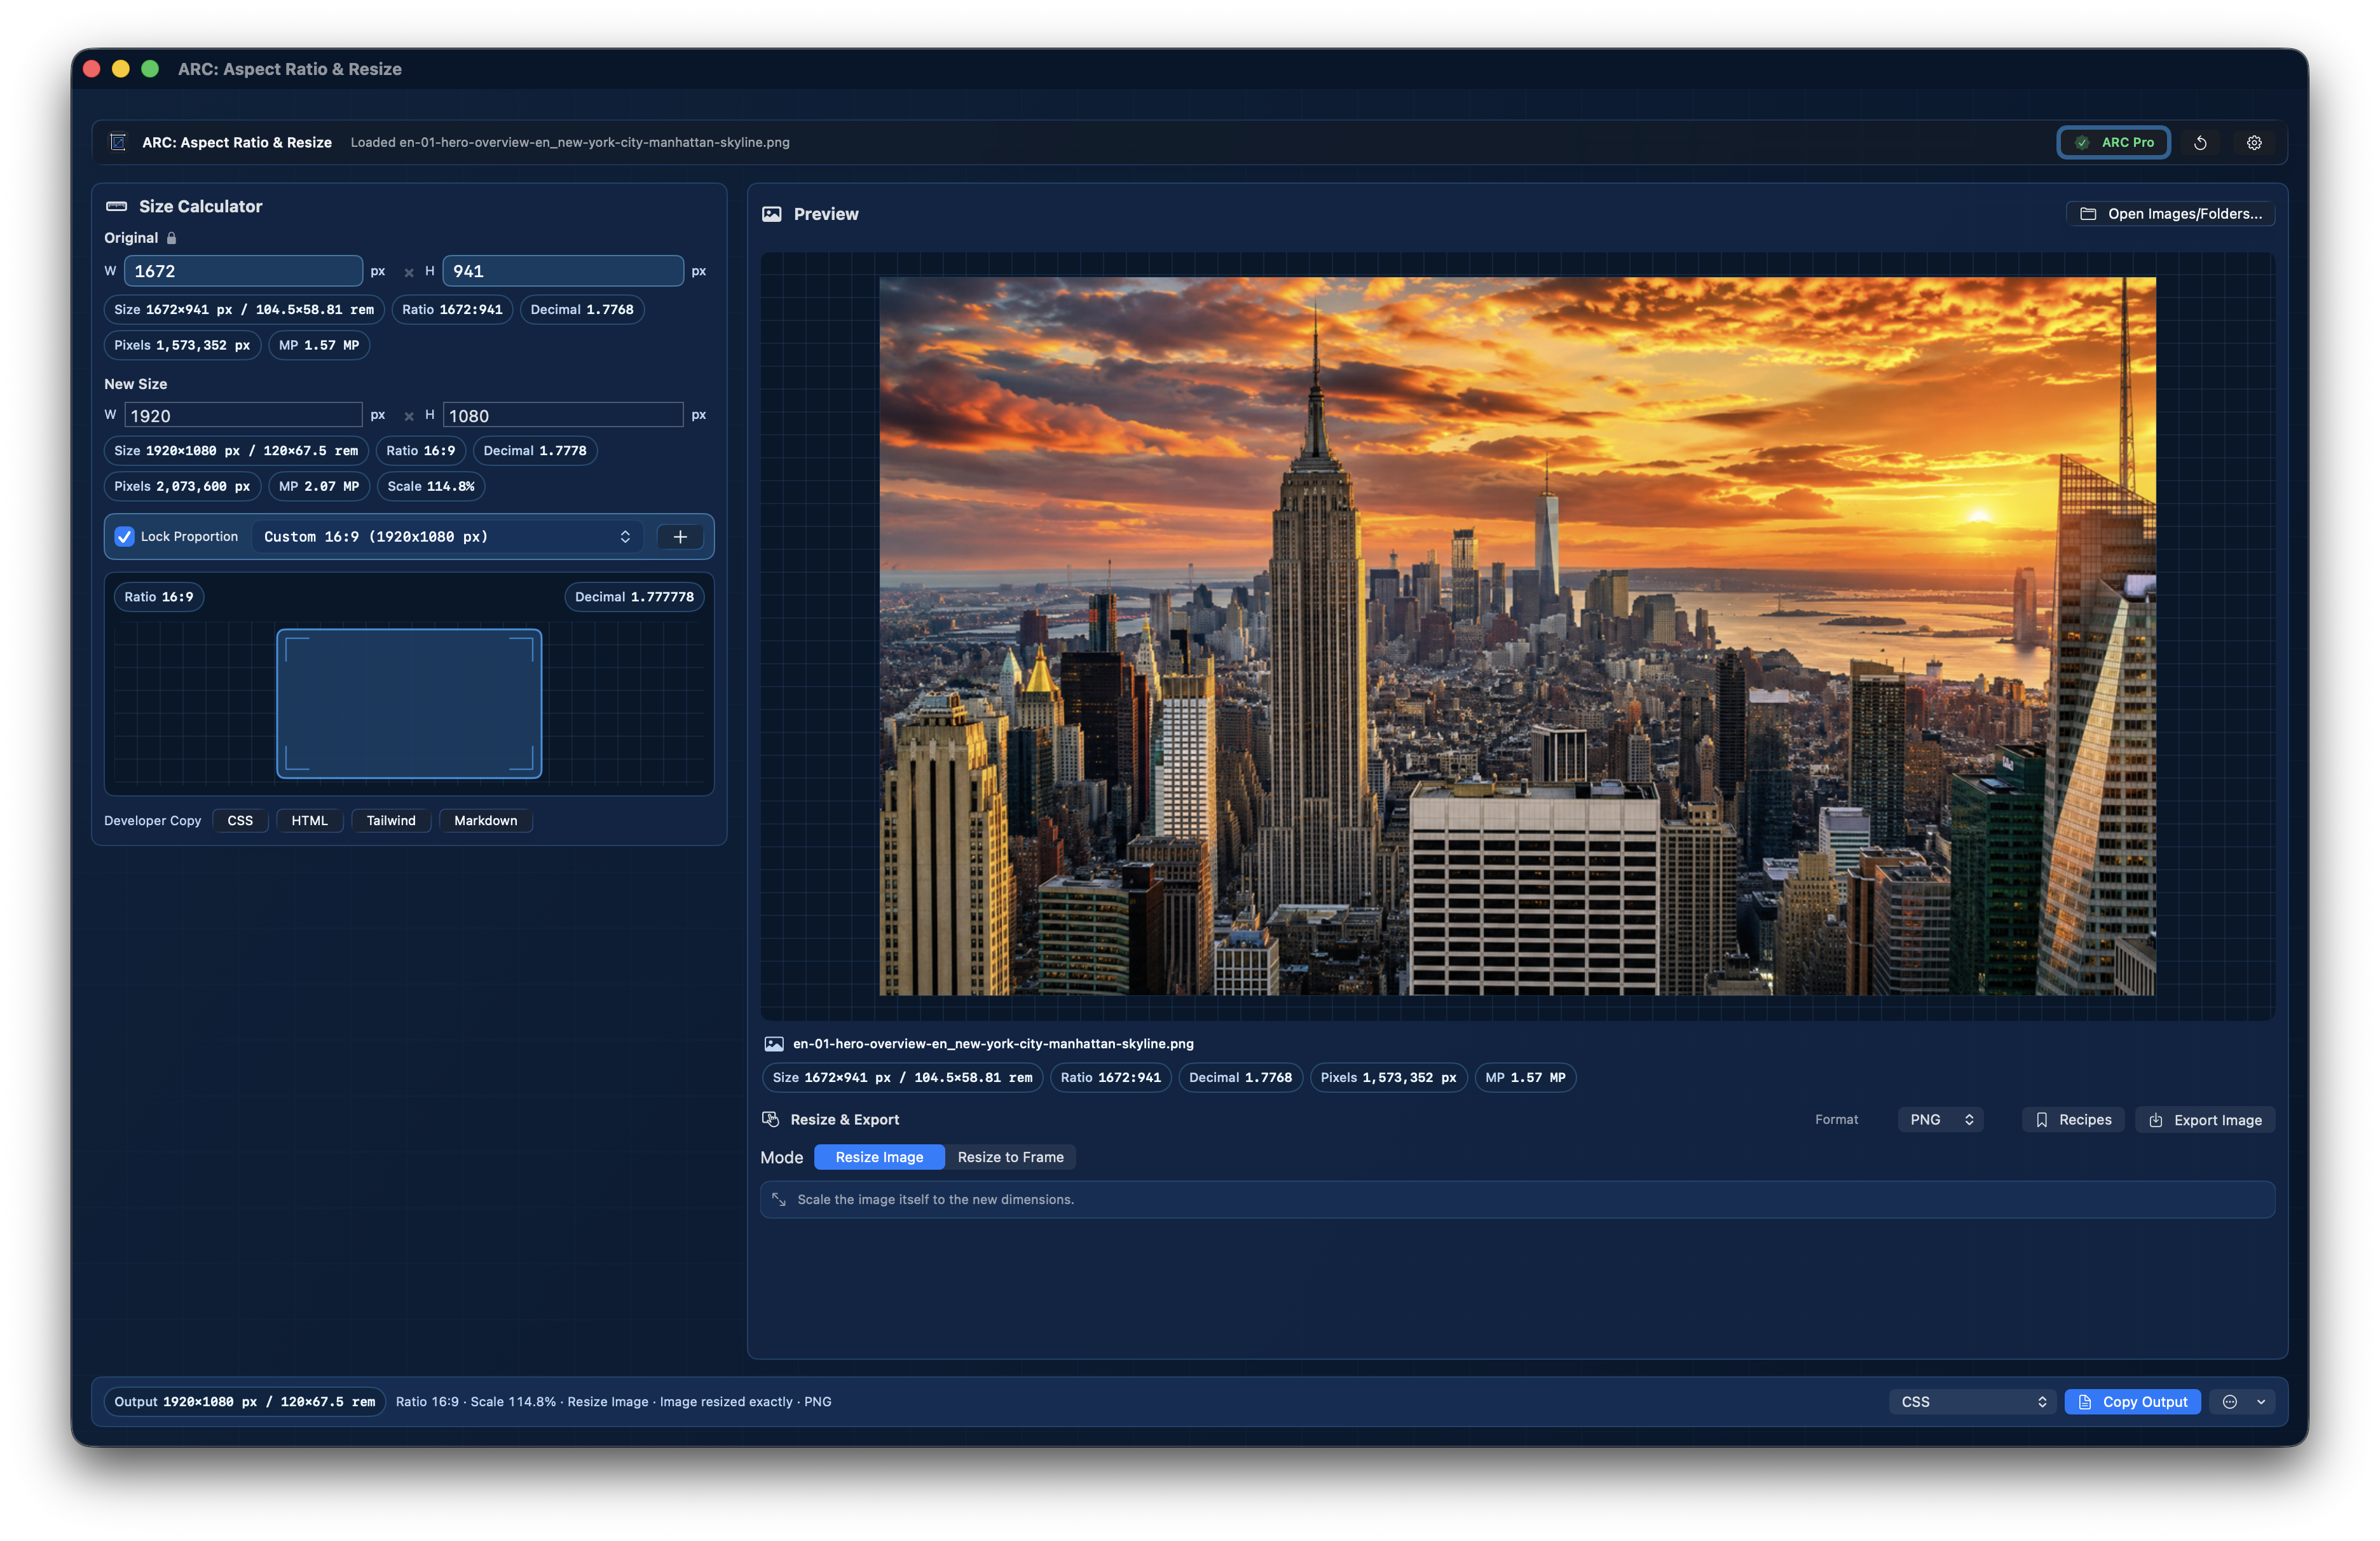Click the scale arrows icon in mode description
The width and height of the screenshot is (2380, 1541).
point(779,1199)
